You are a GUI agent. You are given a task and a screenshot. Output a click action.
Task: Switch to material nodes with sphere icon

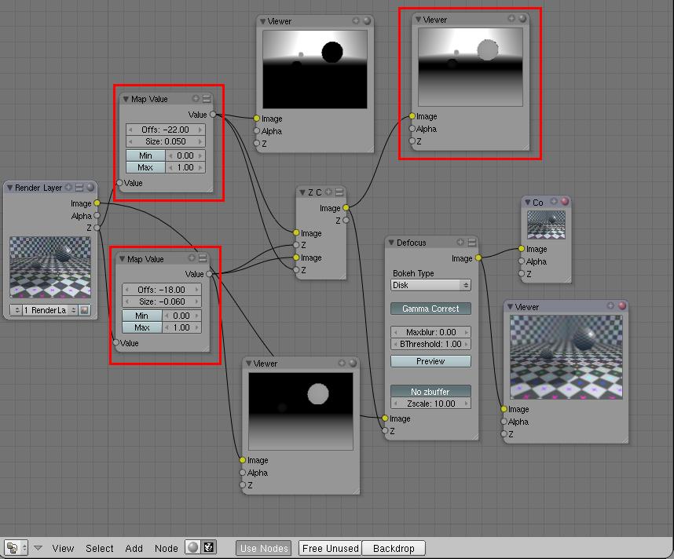coord(193,547)
